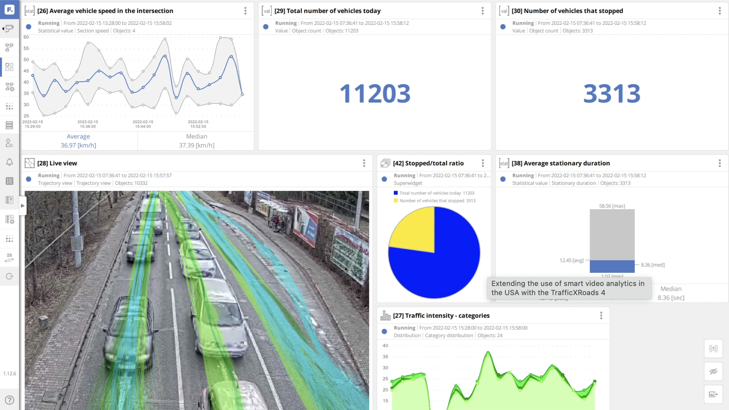This screenshot has height=410, width=729.
Task: Click the stat icon of widget 38
Action: click(504, 163)
